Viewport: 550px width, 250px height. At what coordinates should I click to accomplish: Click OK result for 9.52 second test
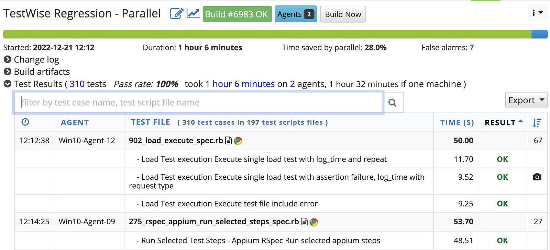coord(502,177)
